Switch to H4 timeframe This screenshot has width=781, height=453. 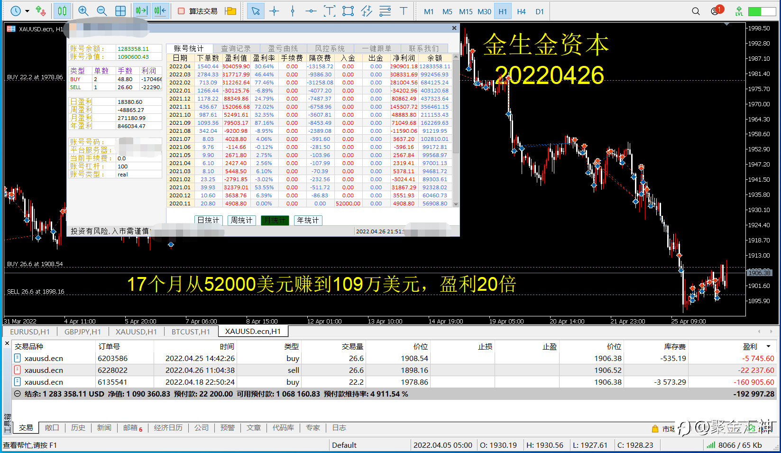(521, 11)
